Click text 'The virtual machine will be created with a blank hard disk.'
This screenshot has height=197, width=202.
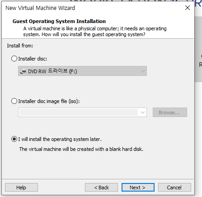81,149
